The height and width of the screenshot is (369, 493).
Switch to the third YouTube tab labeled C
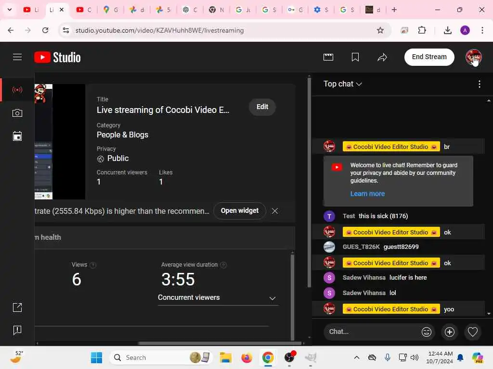pos(84,10)
